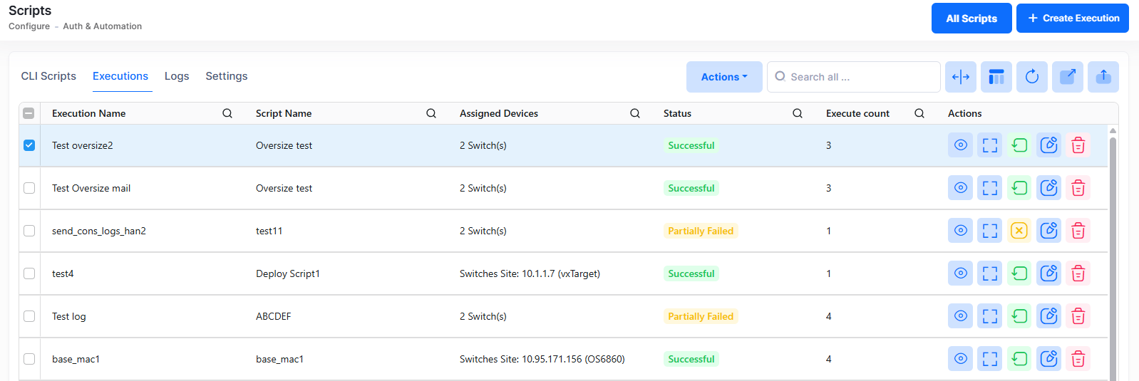This screenshot has width=1139, height=381.
Task: Click the Create Execution button
Action: (1073, 19)
